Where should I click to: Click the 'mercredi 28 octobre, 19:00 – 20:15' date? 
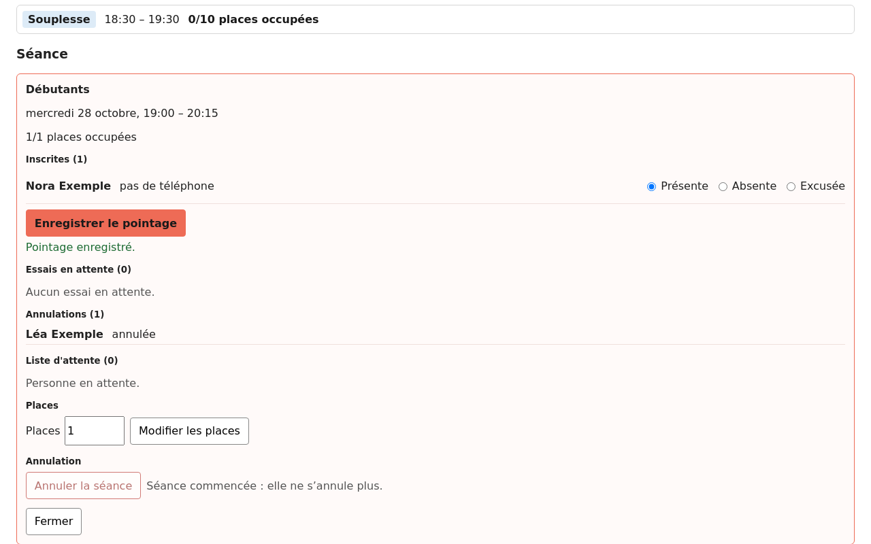[122, 113]
